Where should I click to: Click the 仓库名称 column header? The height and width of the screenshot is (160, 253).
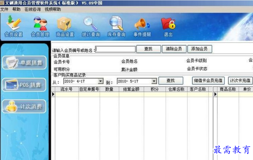tap(176, 89)
